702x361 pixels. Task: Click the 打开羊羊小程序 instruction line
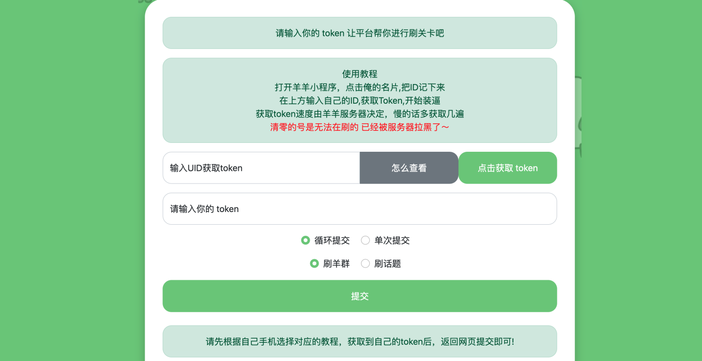click(359, 87)
